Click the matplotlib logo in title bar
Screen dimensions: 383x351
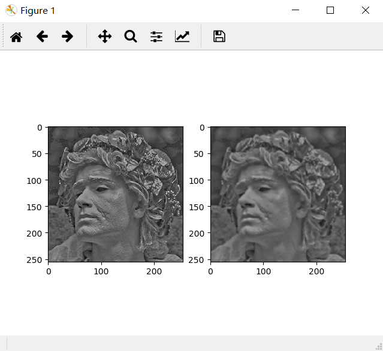(11, 11)
